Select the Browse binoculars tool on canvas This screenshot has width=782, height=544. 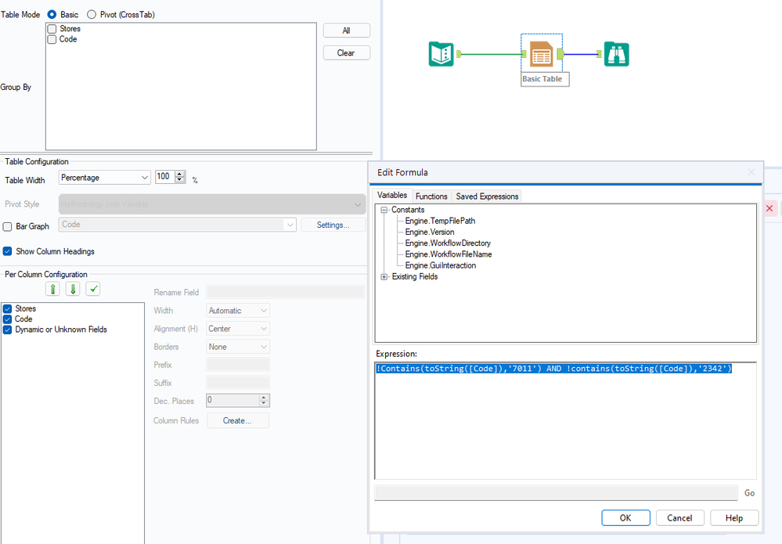click(616, 54)
